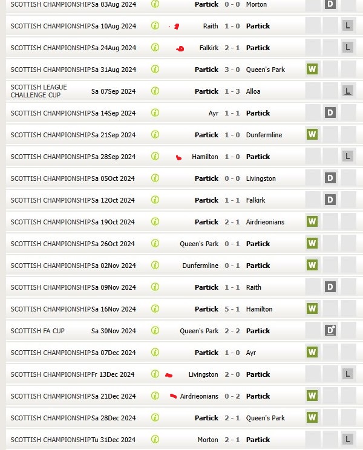Click Scottish FA Cup competition label
Viewport: 363px width, 450px height.
click(38, 331)
